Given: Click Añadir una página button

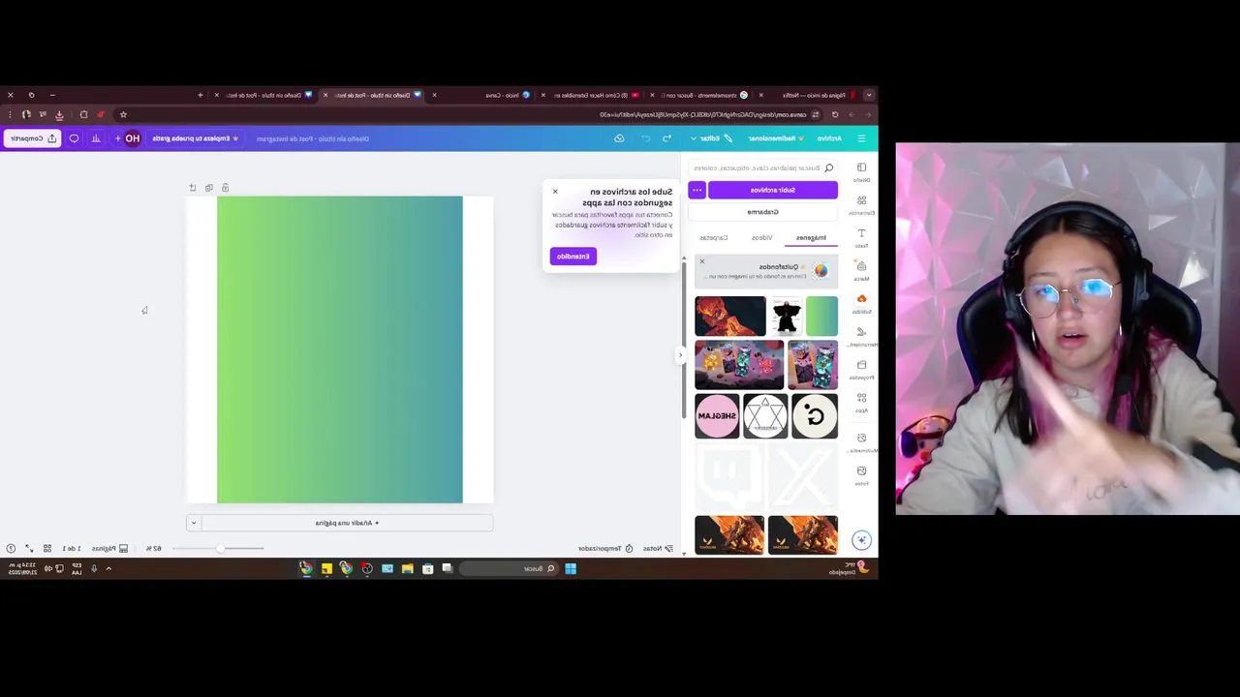Looking at the screenshot, I should click(x=348, y=523).
